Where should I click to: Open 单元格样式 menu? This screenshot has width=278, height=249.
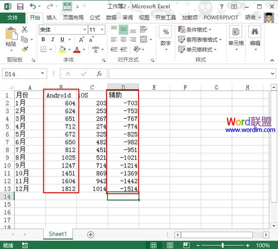click(x=197, y=49)
